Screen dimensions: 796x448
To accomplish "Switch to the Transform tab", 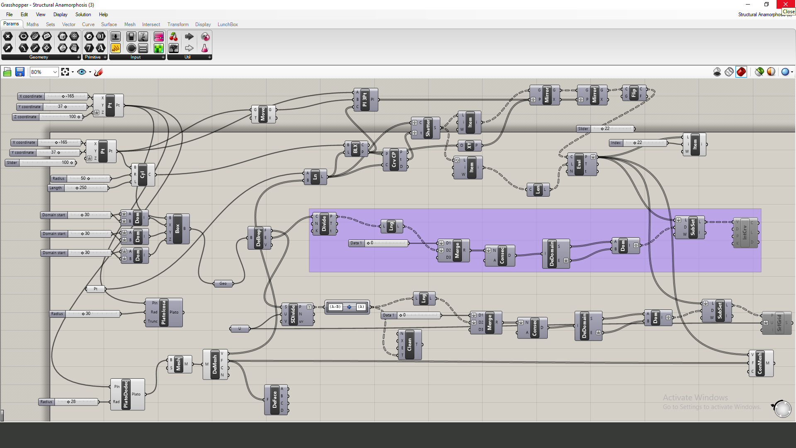I will coord(178,24).
